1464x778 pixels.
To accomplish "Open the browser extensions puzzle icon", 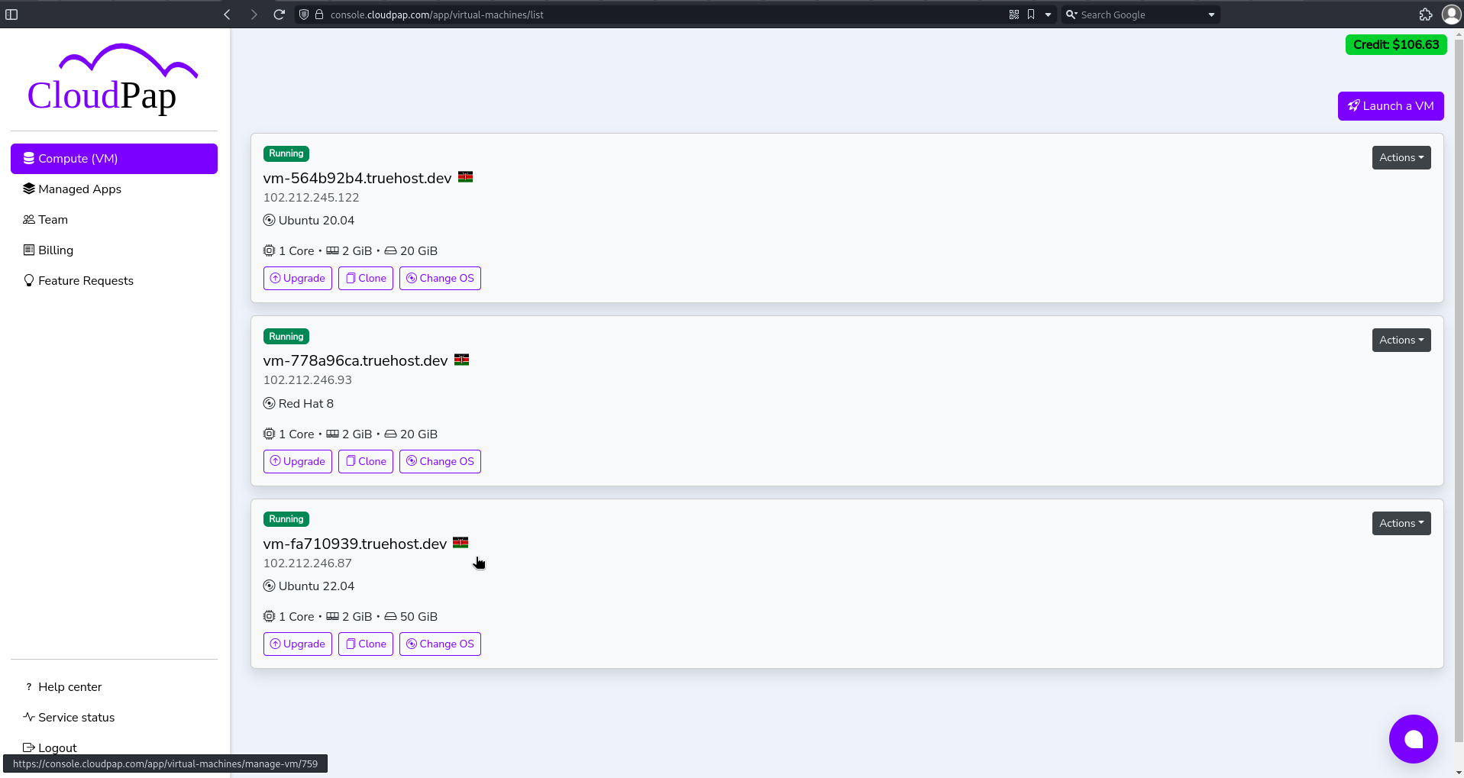I will [x=1426, y=14].
